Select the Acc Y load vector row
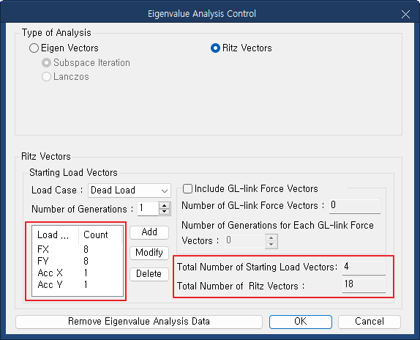This screenshot has height=340, width=420. click(x=77, y=285)
